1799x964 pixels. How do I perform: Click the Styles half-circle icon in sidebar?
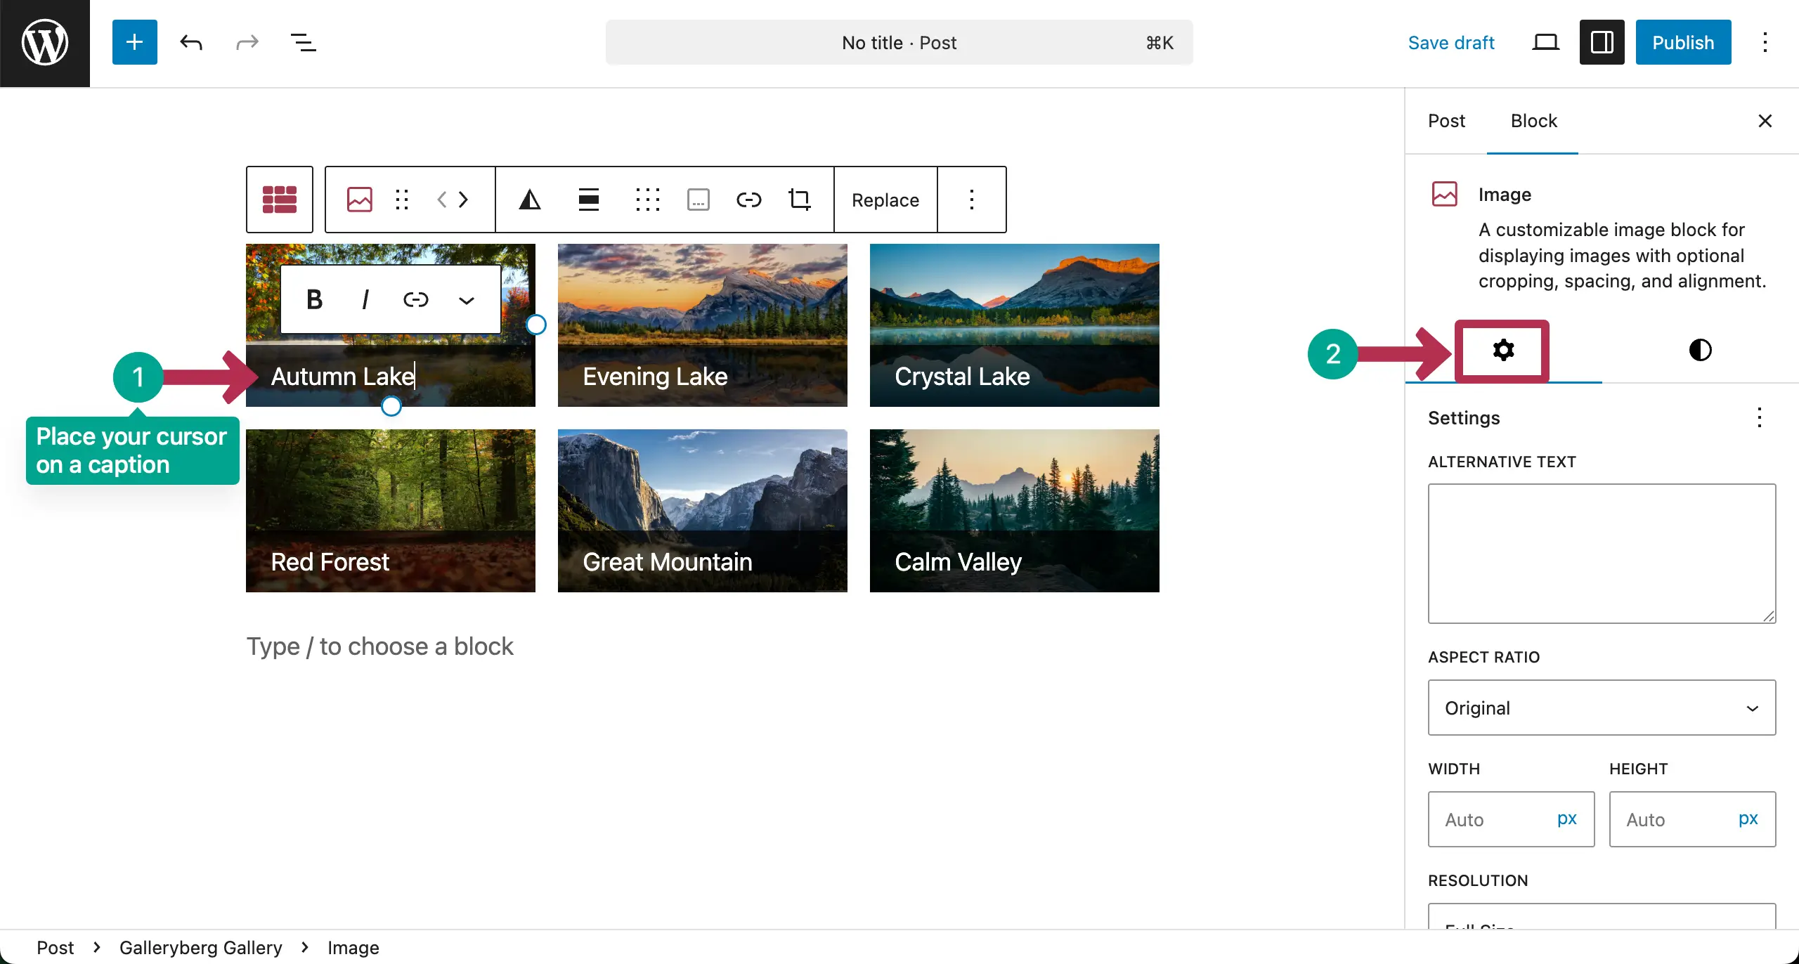pyautogui.click(x=1700, y=350)
